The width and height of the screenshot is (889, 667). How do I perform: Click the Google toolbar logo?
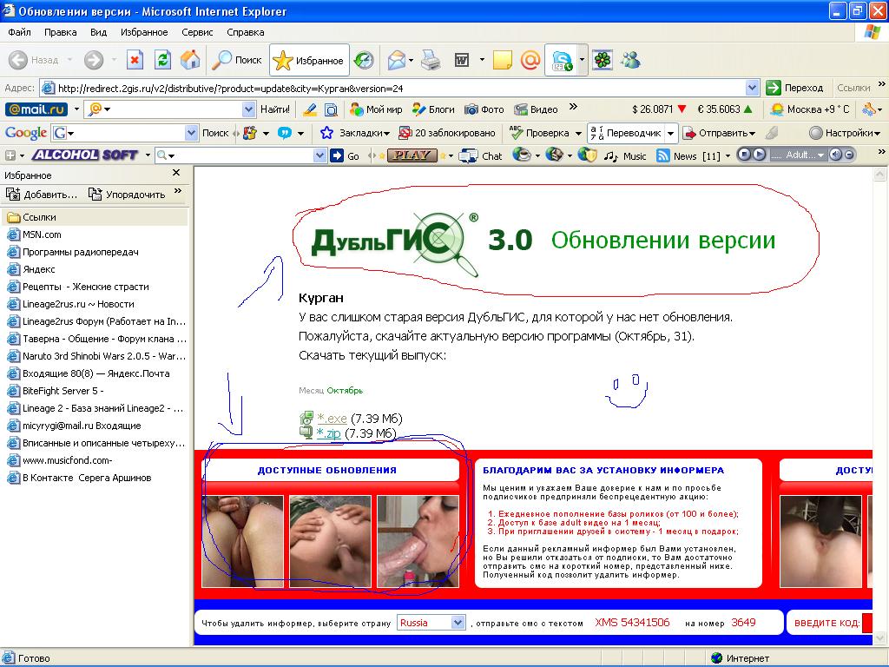[25, 133]
